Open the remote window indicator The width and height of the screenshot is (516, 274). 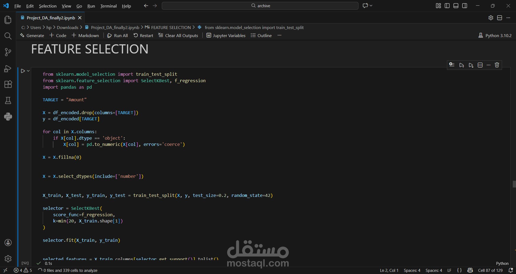tap(5, 270)
